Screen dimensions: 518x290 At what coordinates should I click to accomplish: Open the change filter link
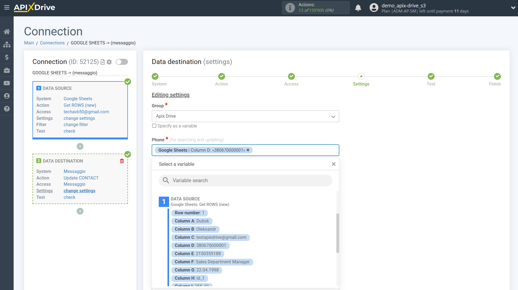coord(76,124)
